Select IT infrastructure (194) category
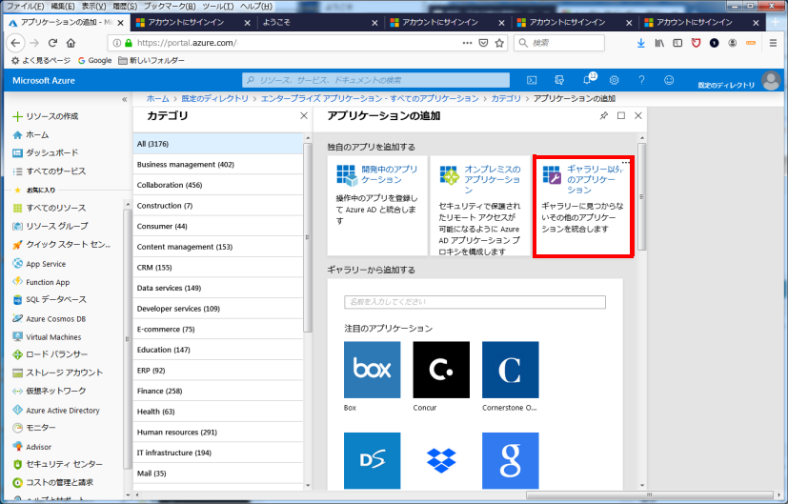 click(218, 453)
